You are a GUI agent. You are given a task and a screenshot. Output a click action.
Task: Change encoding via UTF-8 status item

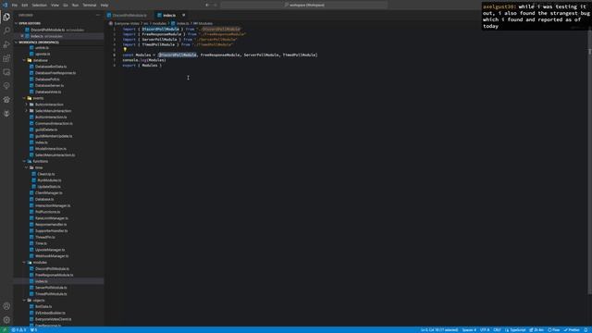point(485,330)
